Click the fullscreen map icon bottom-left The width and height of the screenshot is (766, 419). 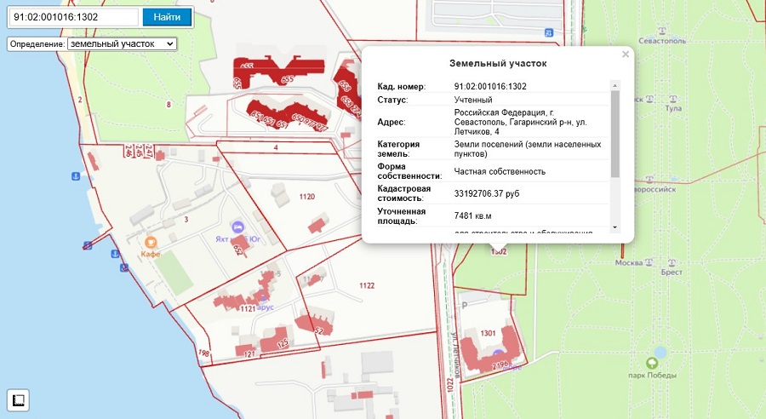[19, 399]
